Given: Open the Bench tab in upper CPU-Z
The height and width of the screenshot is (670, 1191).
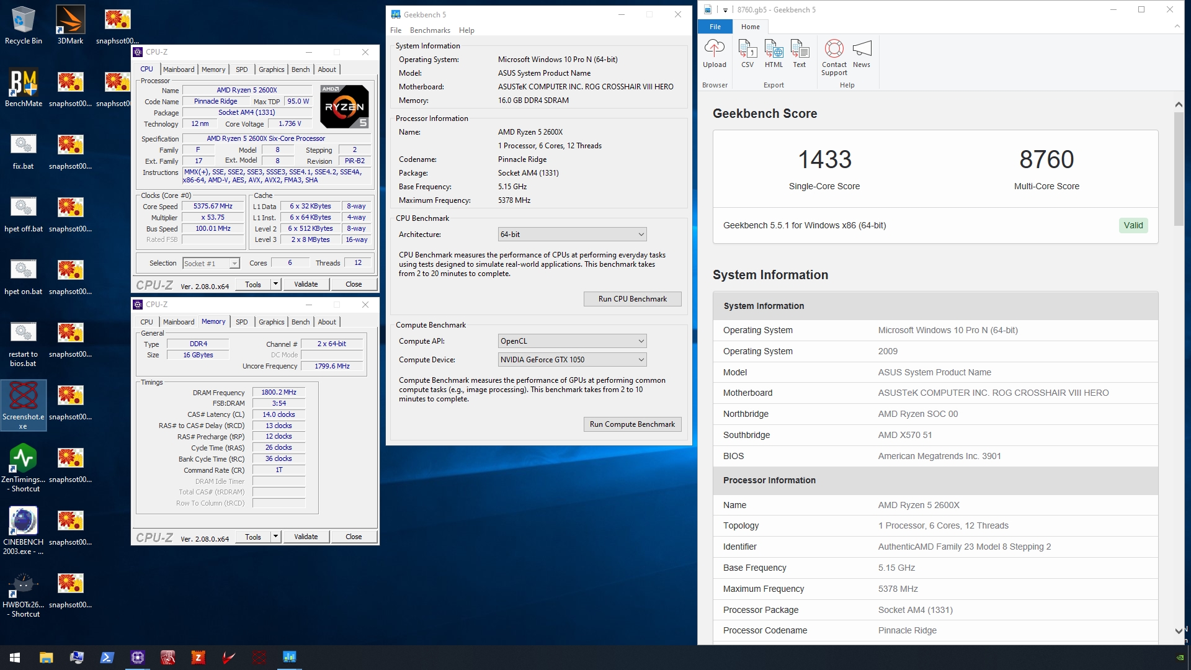Looking at the screenshot, I should tap(300, 69).
